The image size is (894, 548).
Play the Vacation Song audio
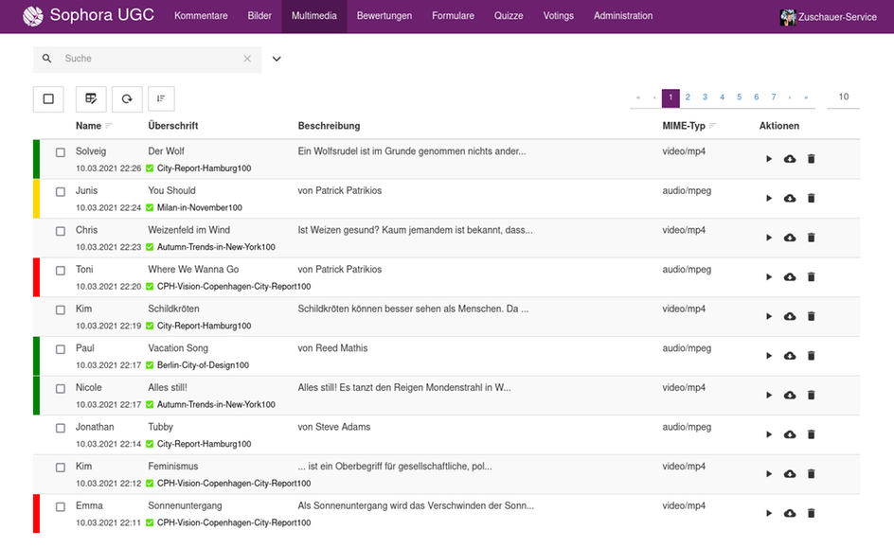(769, 356)
